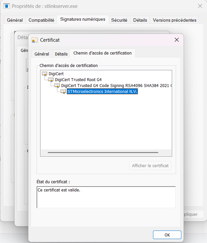Viewport: 207px width, 243px height.
Task: Click the Afficher le certificat button
Action: (x=150, y=166)
